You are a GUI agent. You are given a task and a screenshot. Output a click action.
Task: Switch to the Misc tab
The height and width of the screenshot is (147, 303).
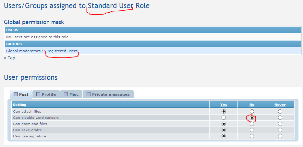pyautogui.click(x=71, y=94)
